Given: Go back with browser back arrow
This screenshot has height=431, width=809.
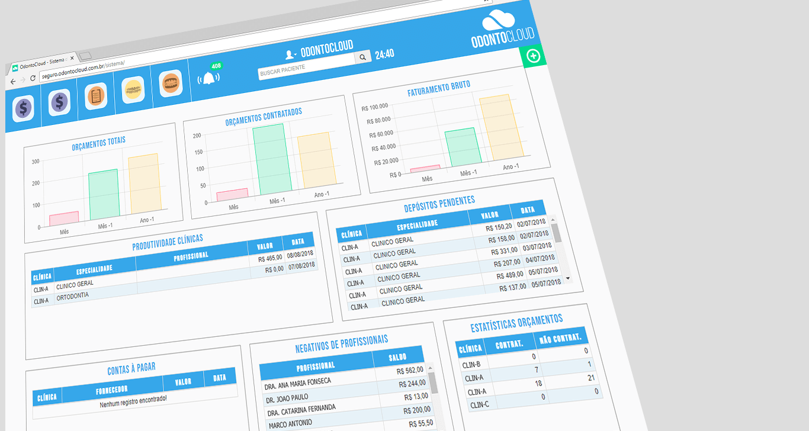Looking at the screenshot, I should point(13,81).
